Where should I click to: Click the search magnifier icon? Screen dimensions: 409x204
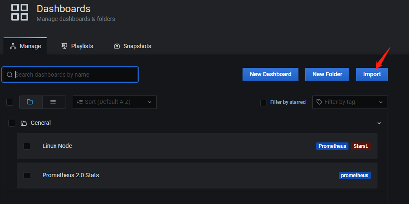click(10, 75)
